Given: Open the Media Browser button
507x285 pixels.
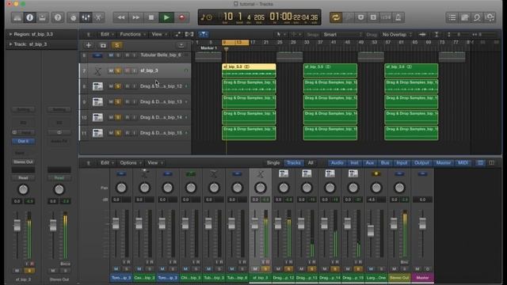Looking at the screenshot, I should click(x=490, y=17).
